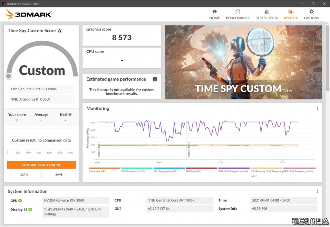Viewport: 330px width, 227px height.
Task: Open the HOME page icon
Action: click(x=214, y=11)
